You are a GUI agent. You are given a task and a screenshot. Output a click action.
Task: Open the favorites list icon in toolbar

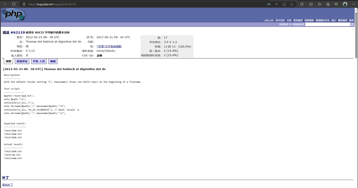[x=320, y=4]
